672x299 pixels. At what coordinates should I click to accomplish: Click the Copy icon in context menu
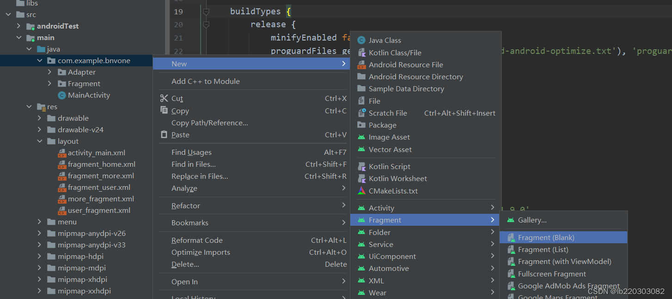click(163, 111)
